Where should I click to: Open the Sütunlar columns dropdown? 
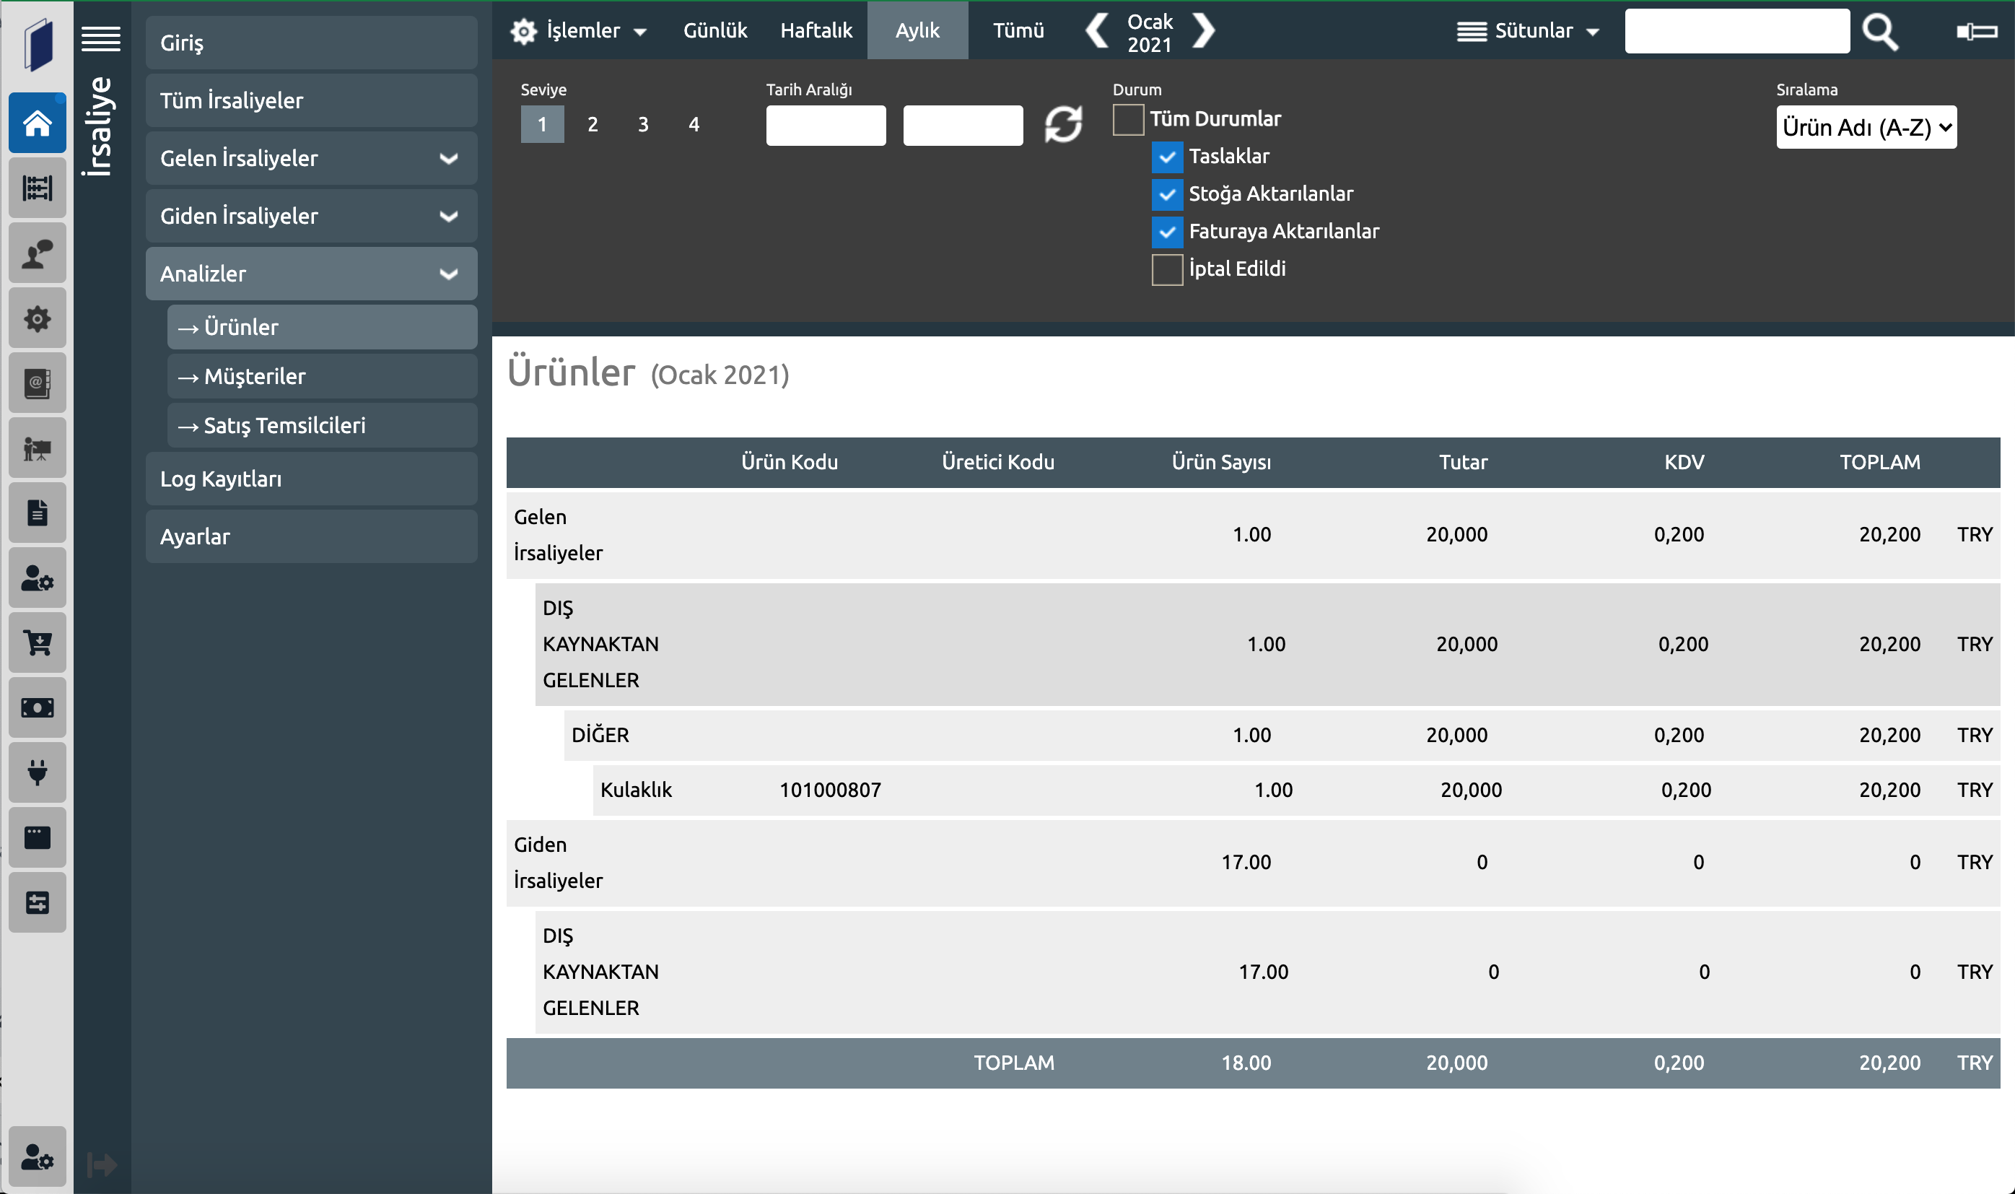1529,31
